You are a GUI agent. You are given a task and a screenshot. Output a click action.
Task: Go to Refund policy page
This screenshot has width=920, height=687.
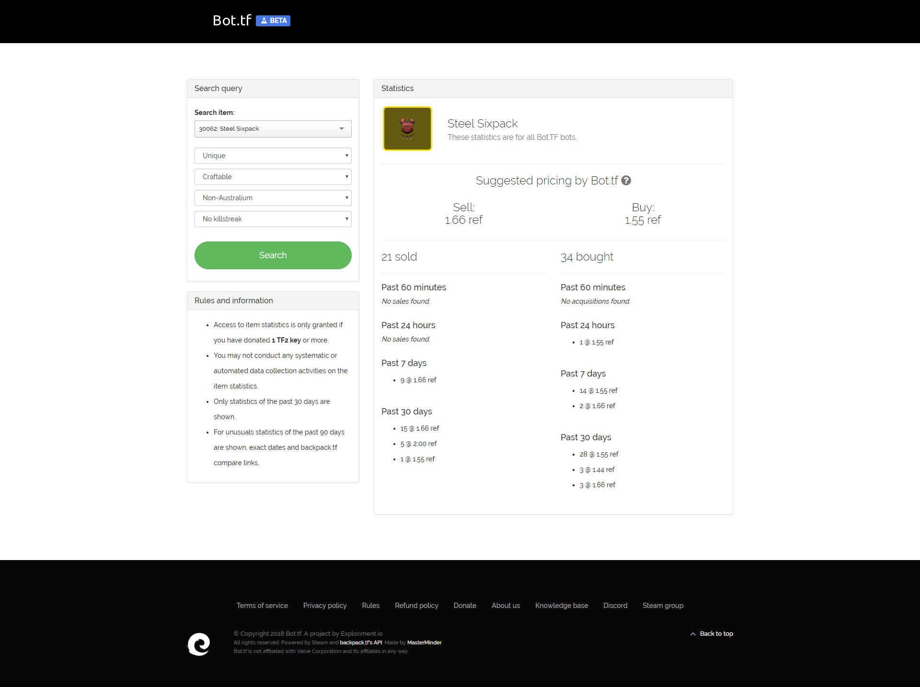(416, 606)
